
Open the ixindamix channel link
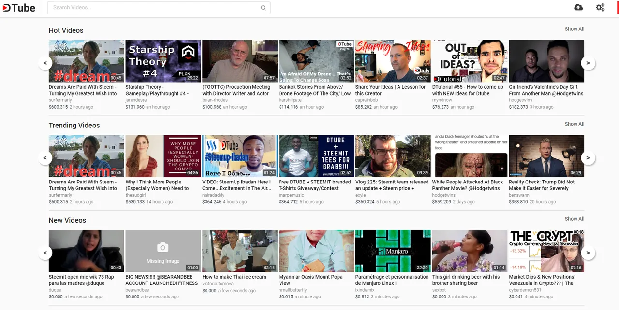coord(366,290)
